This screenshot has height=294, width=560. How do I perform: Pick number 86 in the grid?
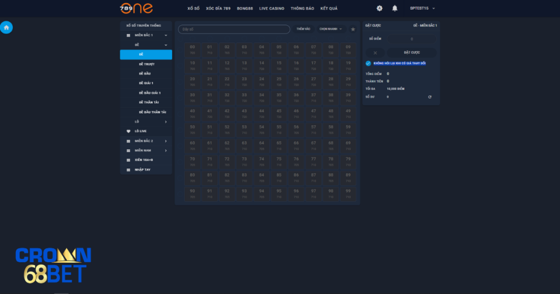(x=296, y=178)
